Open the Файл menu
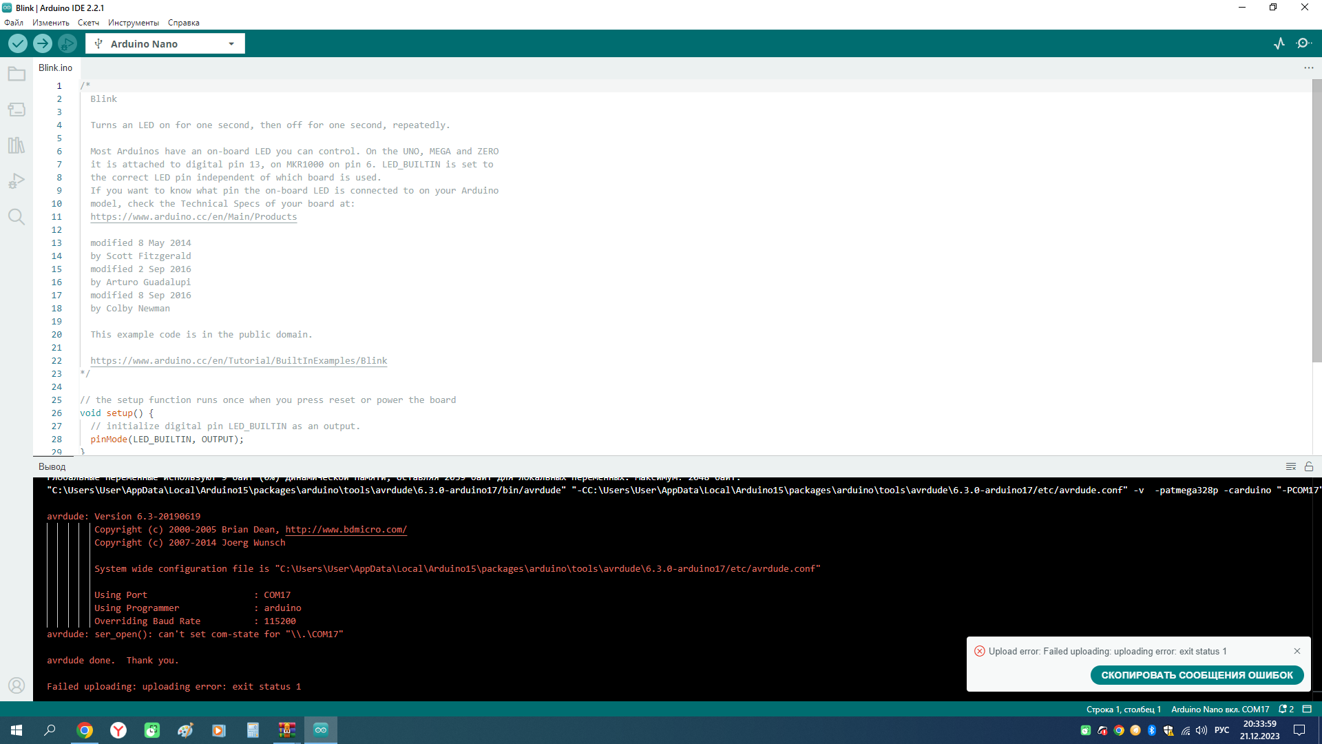The width and height of the screenshot is (1322, 744). point(14,23)
